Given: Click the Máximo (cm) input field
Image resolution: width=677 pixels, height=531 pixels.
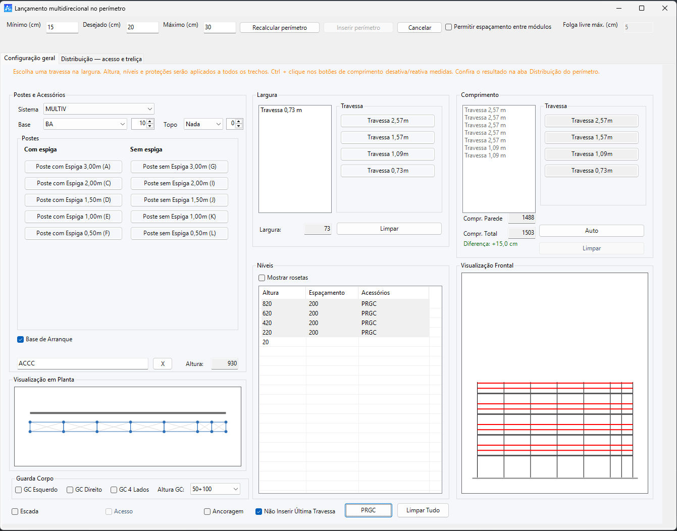Looking at the screenshot, I should 220,27.
